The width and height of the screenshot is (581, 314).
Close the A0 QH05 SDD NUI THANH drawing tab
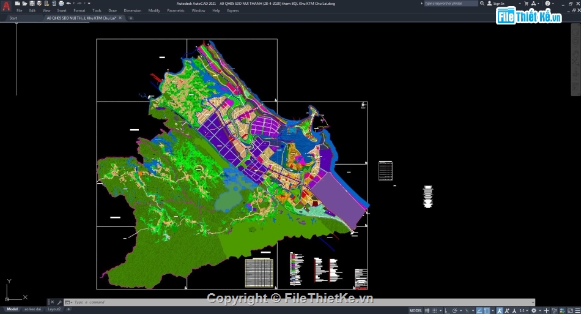(120, 18)
